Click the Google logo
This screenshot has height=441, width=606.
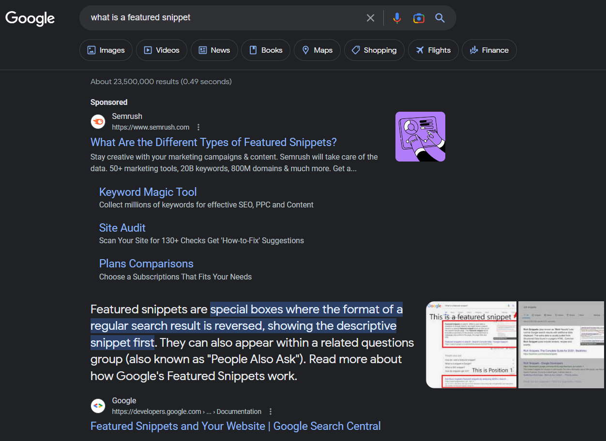coord(30,18)
